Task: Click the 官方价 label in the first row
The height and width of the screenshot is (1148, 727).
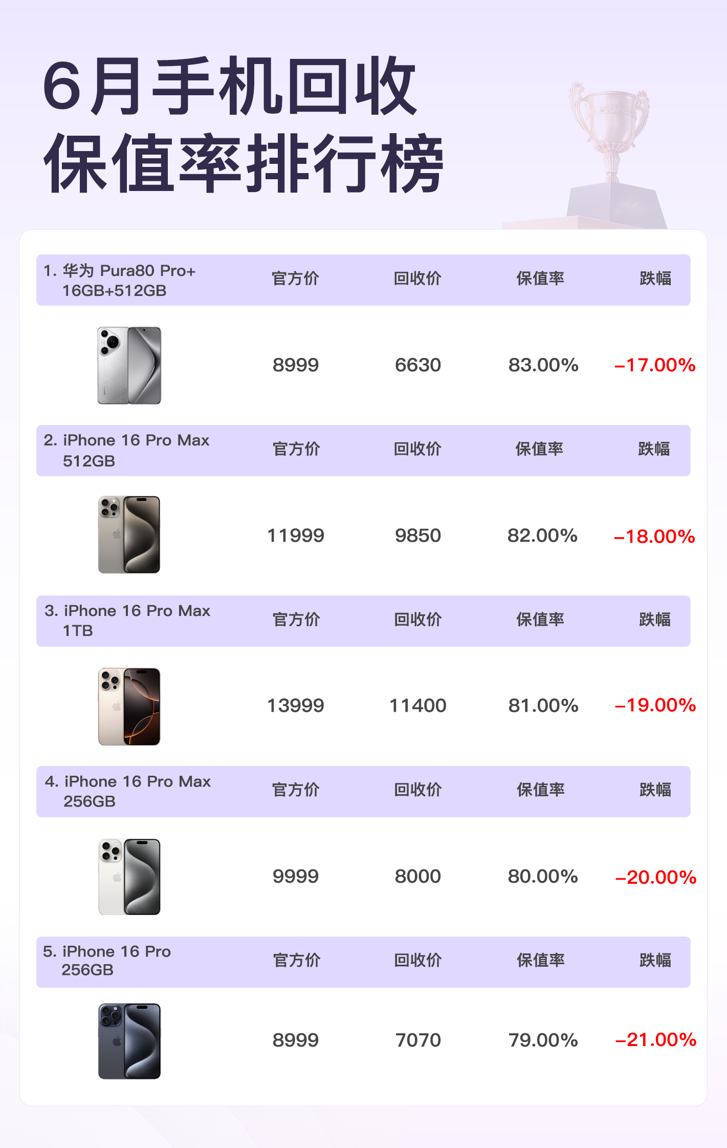Action: tap(295, 279)
